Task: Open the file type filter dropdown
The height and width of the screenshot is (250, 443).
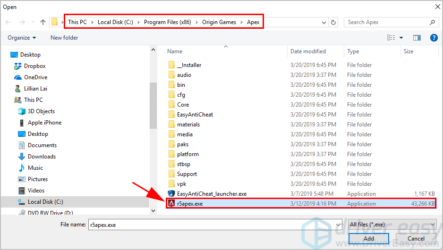Action: (391, 225)
